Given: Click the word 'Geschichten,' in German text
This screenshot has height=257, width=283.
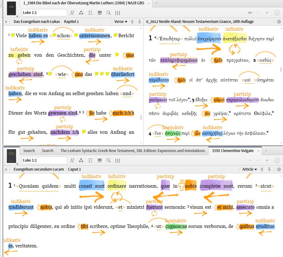Looking at the screenshot, I should click(71, 55).
